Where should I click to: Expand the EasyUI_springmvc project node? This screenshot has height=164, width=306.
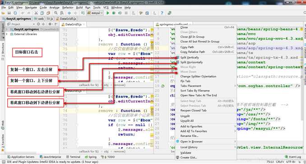pos(7,29)
